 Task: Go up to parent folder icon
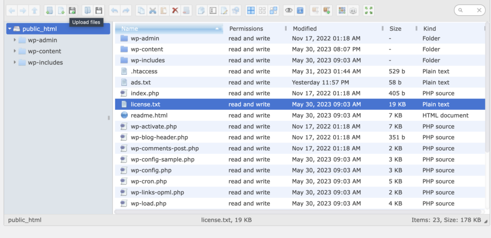click(x=34, y=11)
